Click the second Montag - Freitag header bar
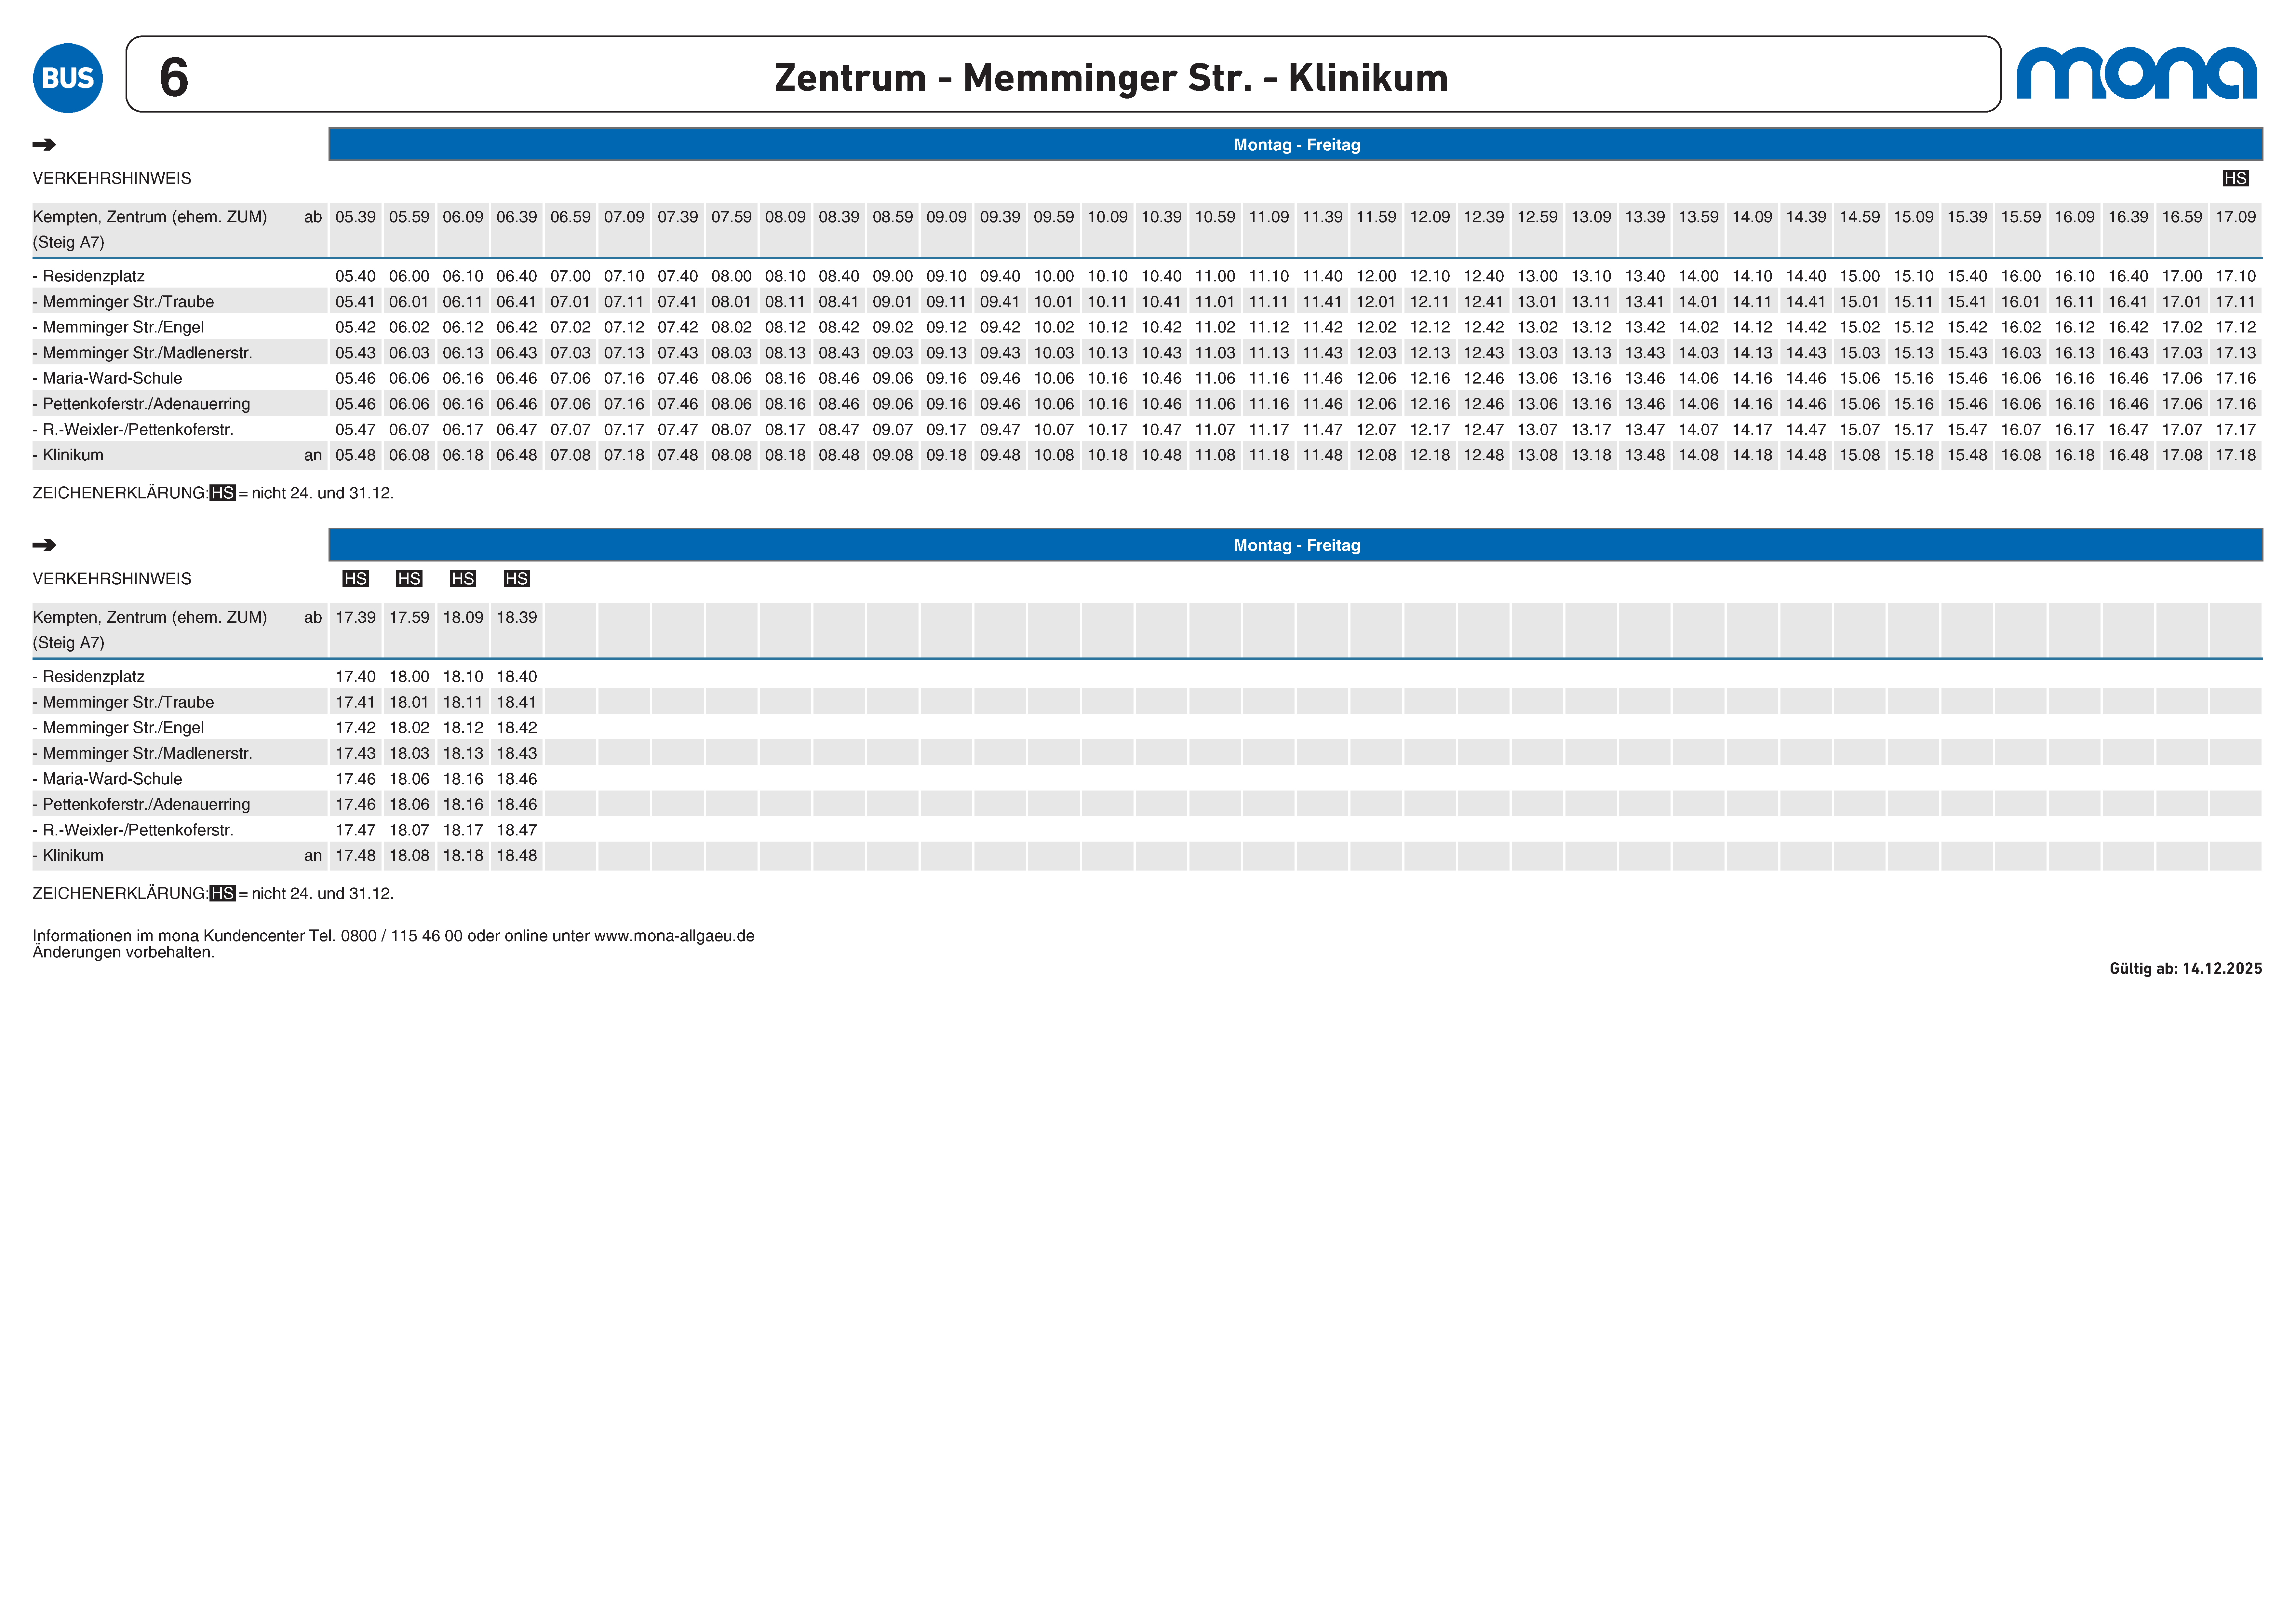 [x=1296, y=545]
